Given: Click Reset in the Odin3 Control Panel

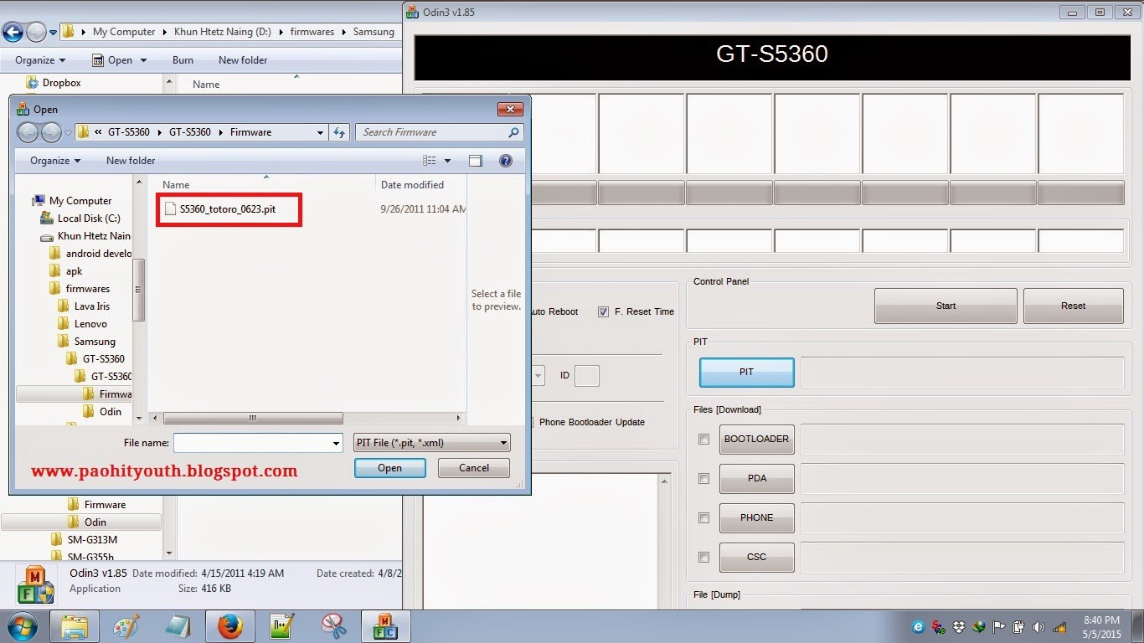Looking at the screenshot, I should point(1073,306).
